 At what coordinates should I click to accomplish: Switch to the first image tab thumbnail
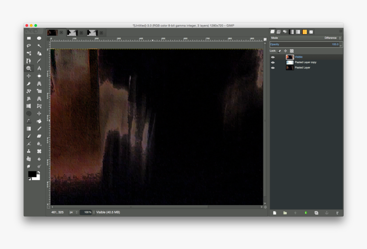(52, 32)
